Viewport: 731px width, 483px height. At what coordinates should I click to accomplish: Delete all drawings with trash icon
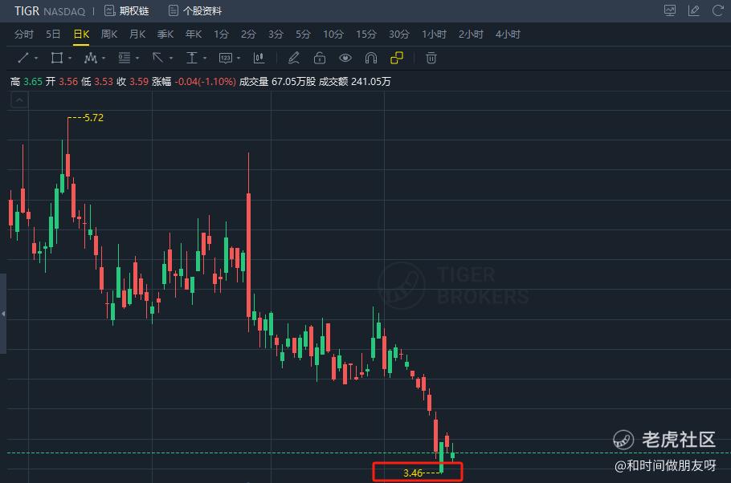point(431,59)
